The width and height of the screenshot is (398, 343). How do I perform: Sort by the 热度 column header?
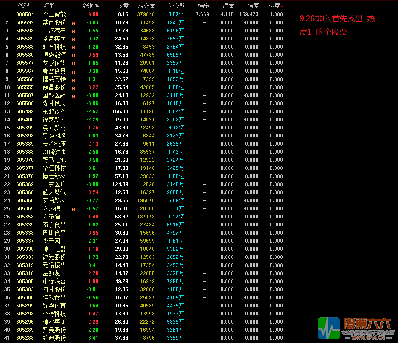tap(276, 6)
